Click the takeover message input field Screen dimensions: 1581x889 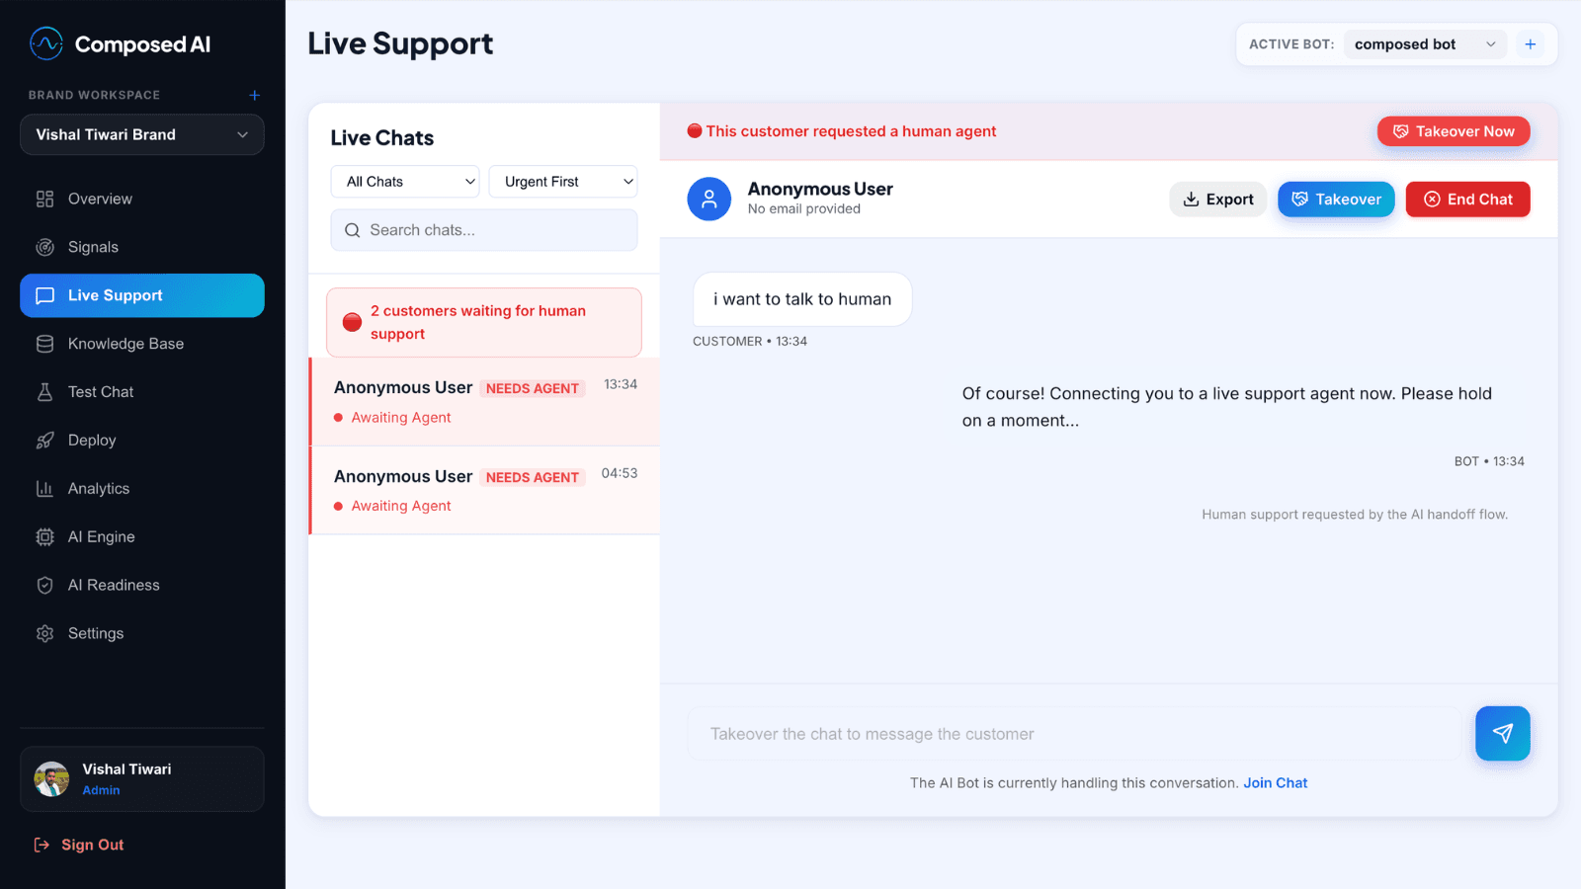point(1075,734)
